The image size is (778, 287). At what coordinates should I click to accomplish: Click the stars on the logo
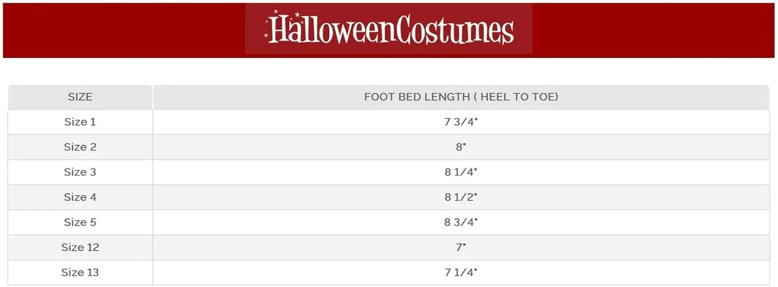click(x=275, y=12)
